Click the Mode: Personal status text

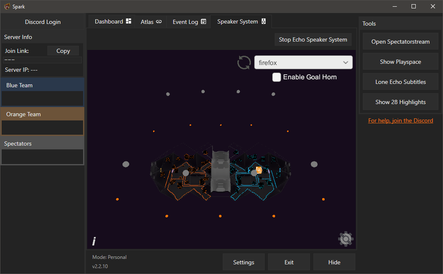109,257
